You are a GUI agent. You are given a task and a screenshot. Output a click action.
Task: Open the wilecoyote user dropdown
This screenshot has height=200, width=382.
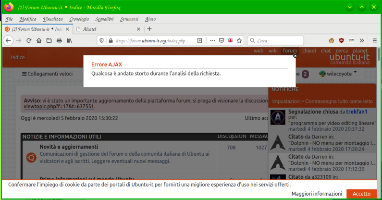pos(338,74)
